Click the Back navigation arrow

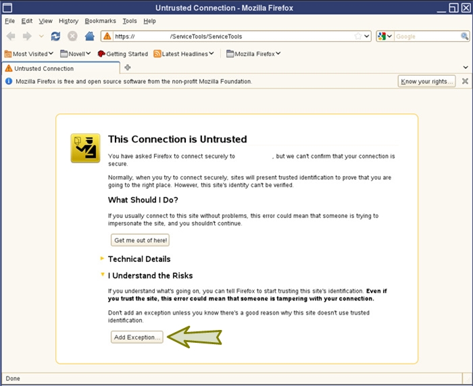click(11, 36)
